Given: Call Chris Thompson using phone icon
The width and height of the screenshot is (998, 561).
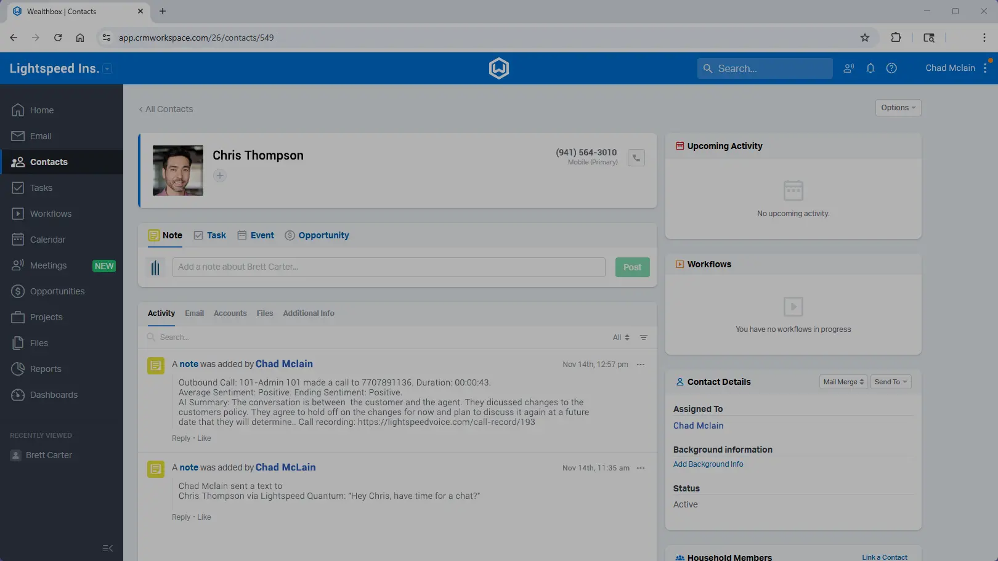Looking at the screenshot, I should point(636,158).
